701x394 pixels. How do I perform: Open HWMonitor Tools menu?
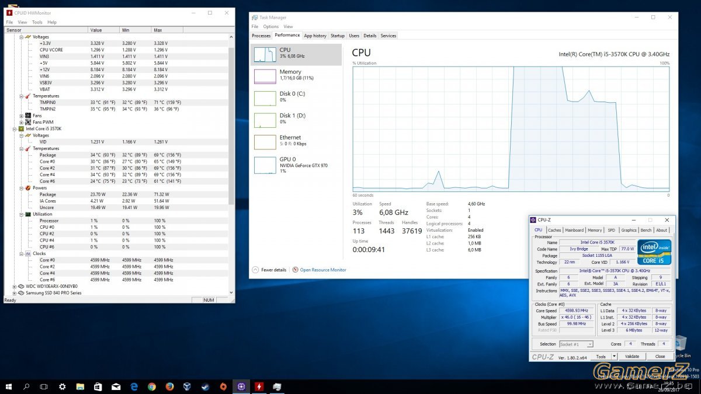point(37,22)
